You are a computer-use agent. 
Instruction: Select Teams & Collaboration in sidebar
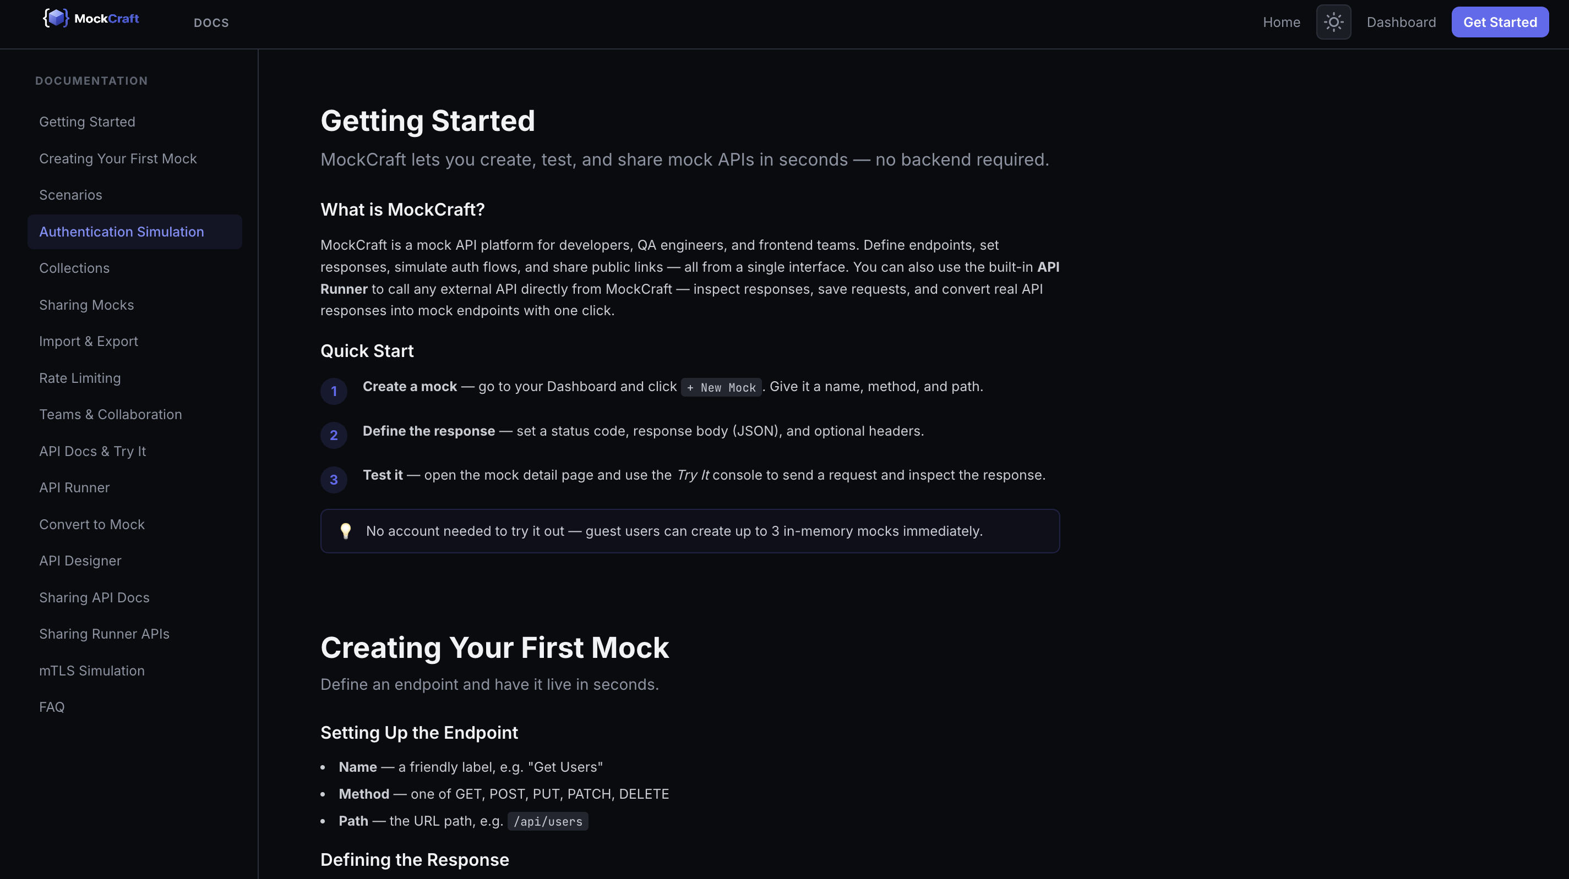coord(110,414)
